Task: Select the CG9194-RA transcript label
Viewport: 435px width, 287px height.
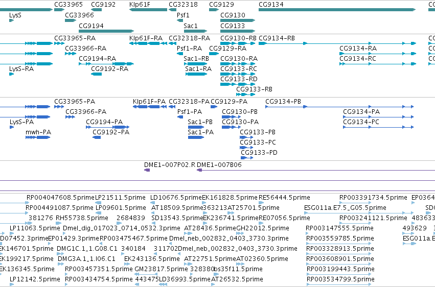Action: click(97, 58)
